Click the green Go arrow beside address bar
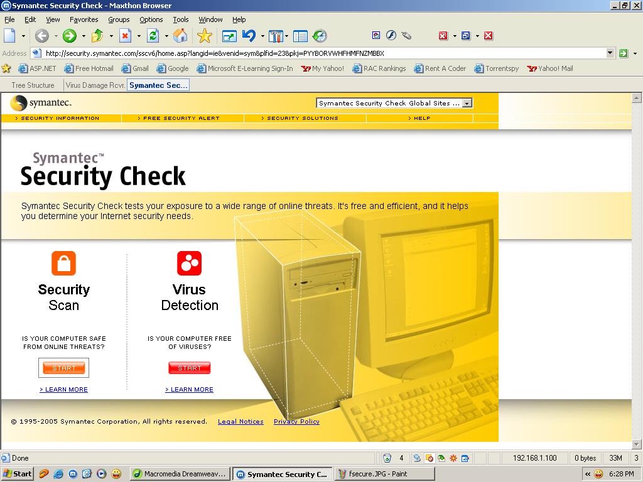Screen dimensions: 643x482 [624, 53]
